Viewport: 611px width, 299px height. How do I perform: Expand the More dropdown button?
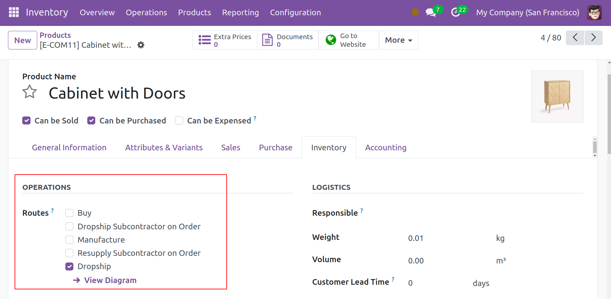[398, 40]
